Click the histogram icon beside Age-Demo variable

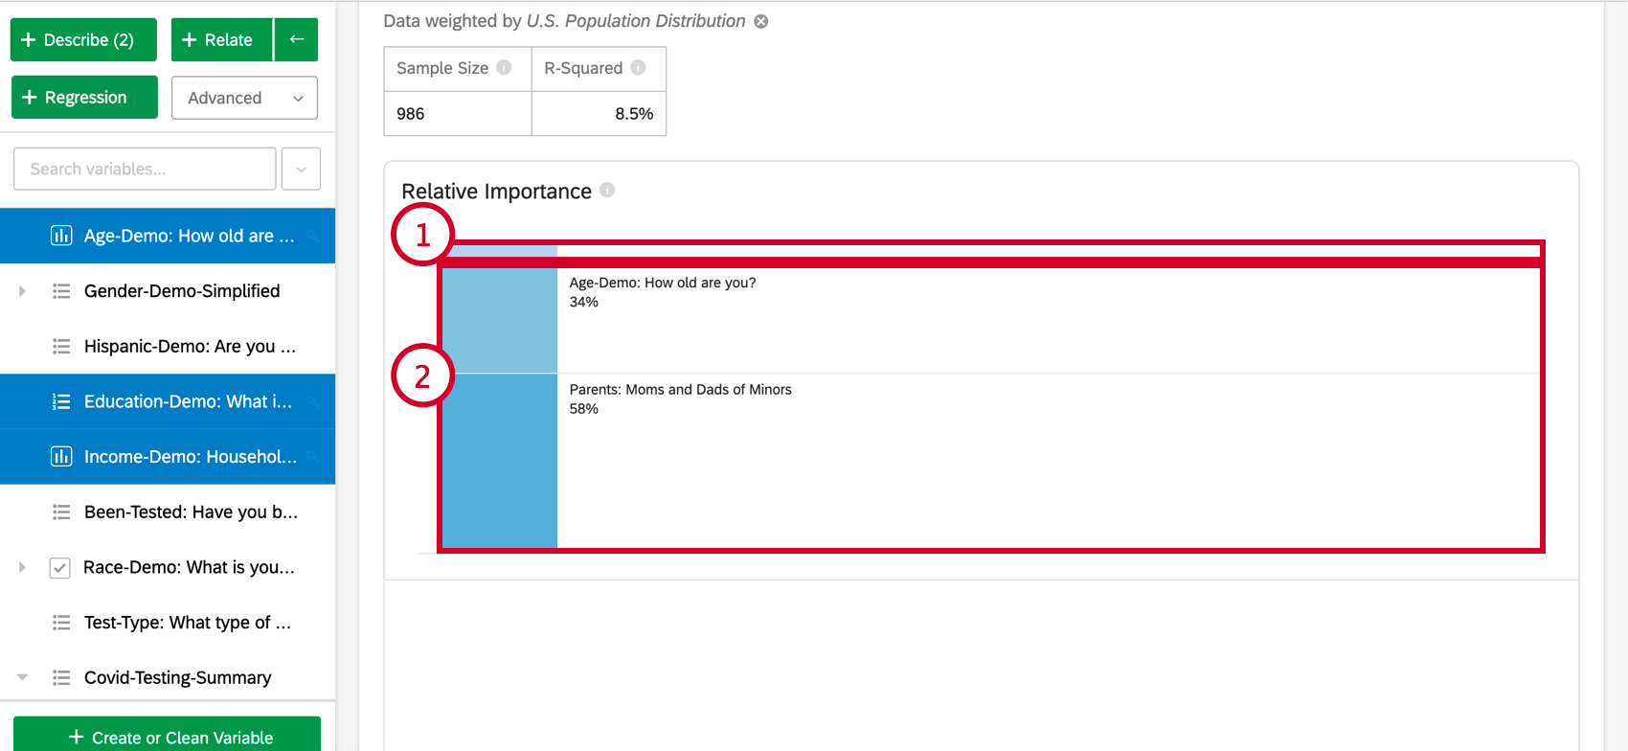coord(61,236)
